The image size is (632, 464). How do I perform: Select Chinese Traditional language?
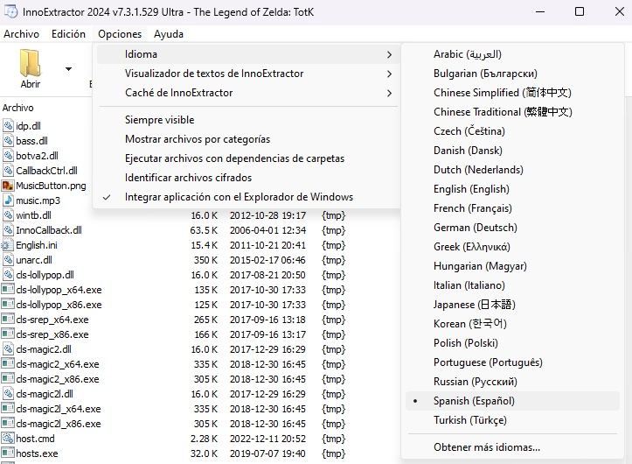(512, 112)
